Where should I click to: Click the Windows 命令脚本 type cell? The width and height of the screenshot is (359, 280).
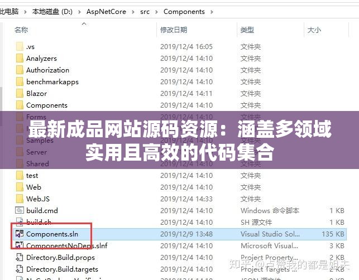pos(270,210)
